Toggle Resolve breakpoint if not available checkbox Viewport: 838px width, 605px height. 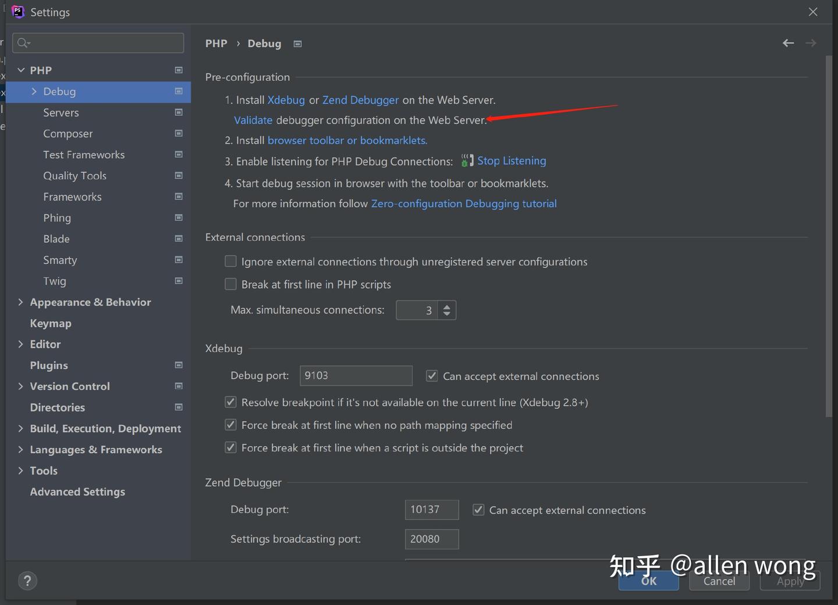[x=230, y=402]
